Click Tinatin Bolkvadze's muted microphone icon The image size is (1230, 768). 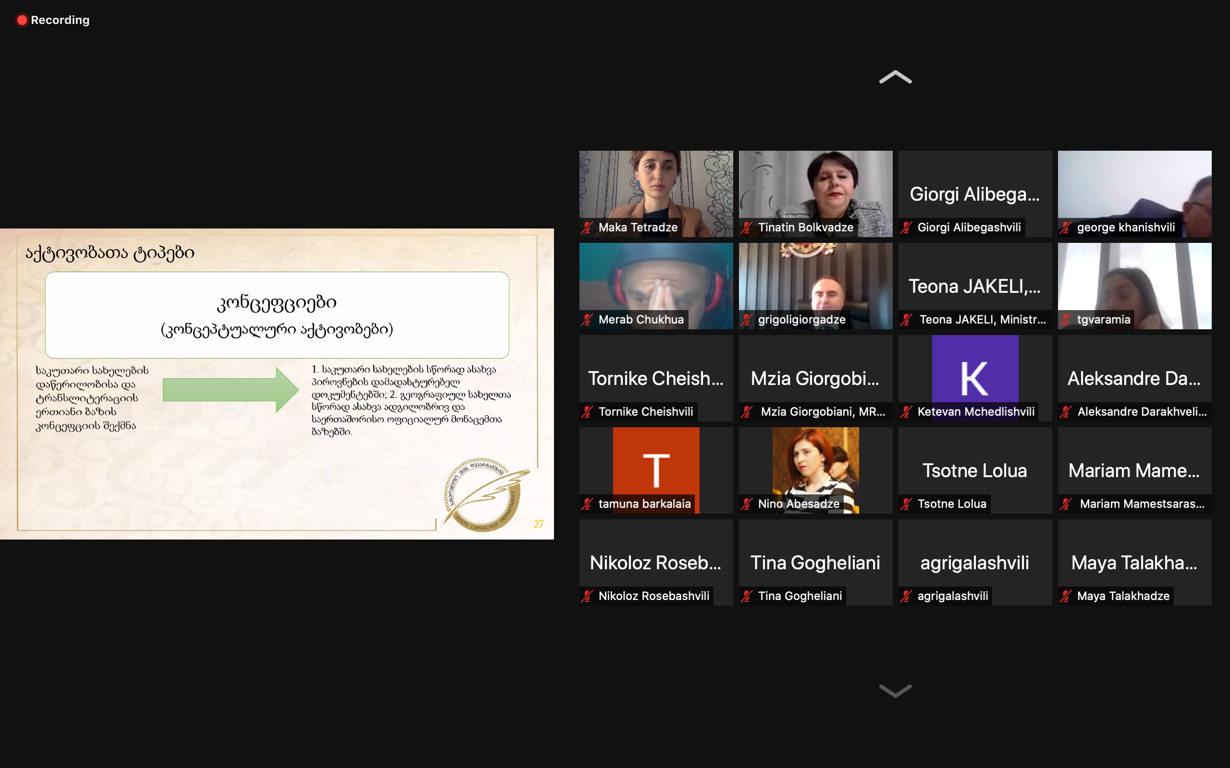point(747,228)
